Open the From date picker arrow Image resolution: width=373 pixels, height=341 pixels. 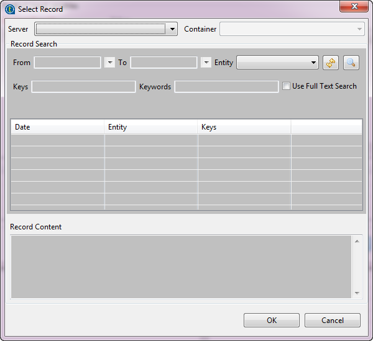[x=109, y=63]
